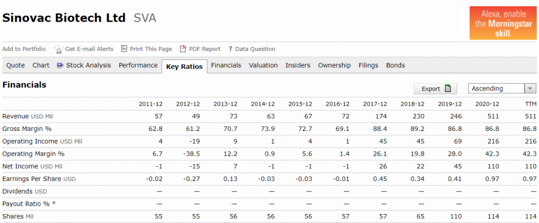
Task: Click the Add to Portfolio link
Action: (24, 49)
